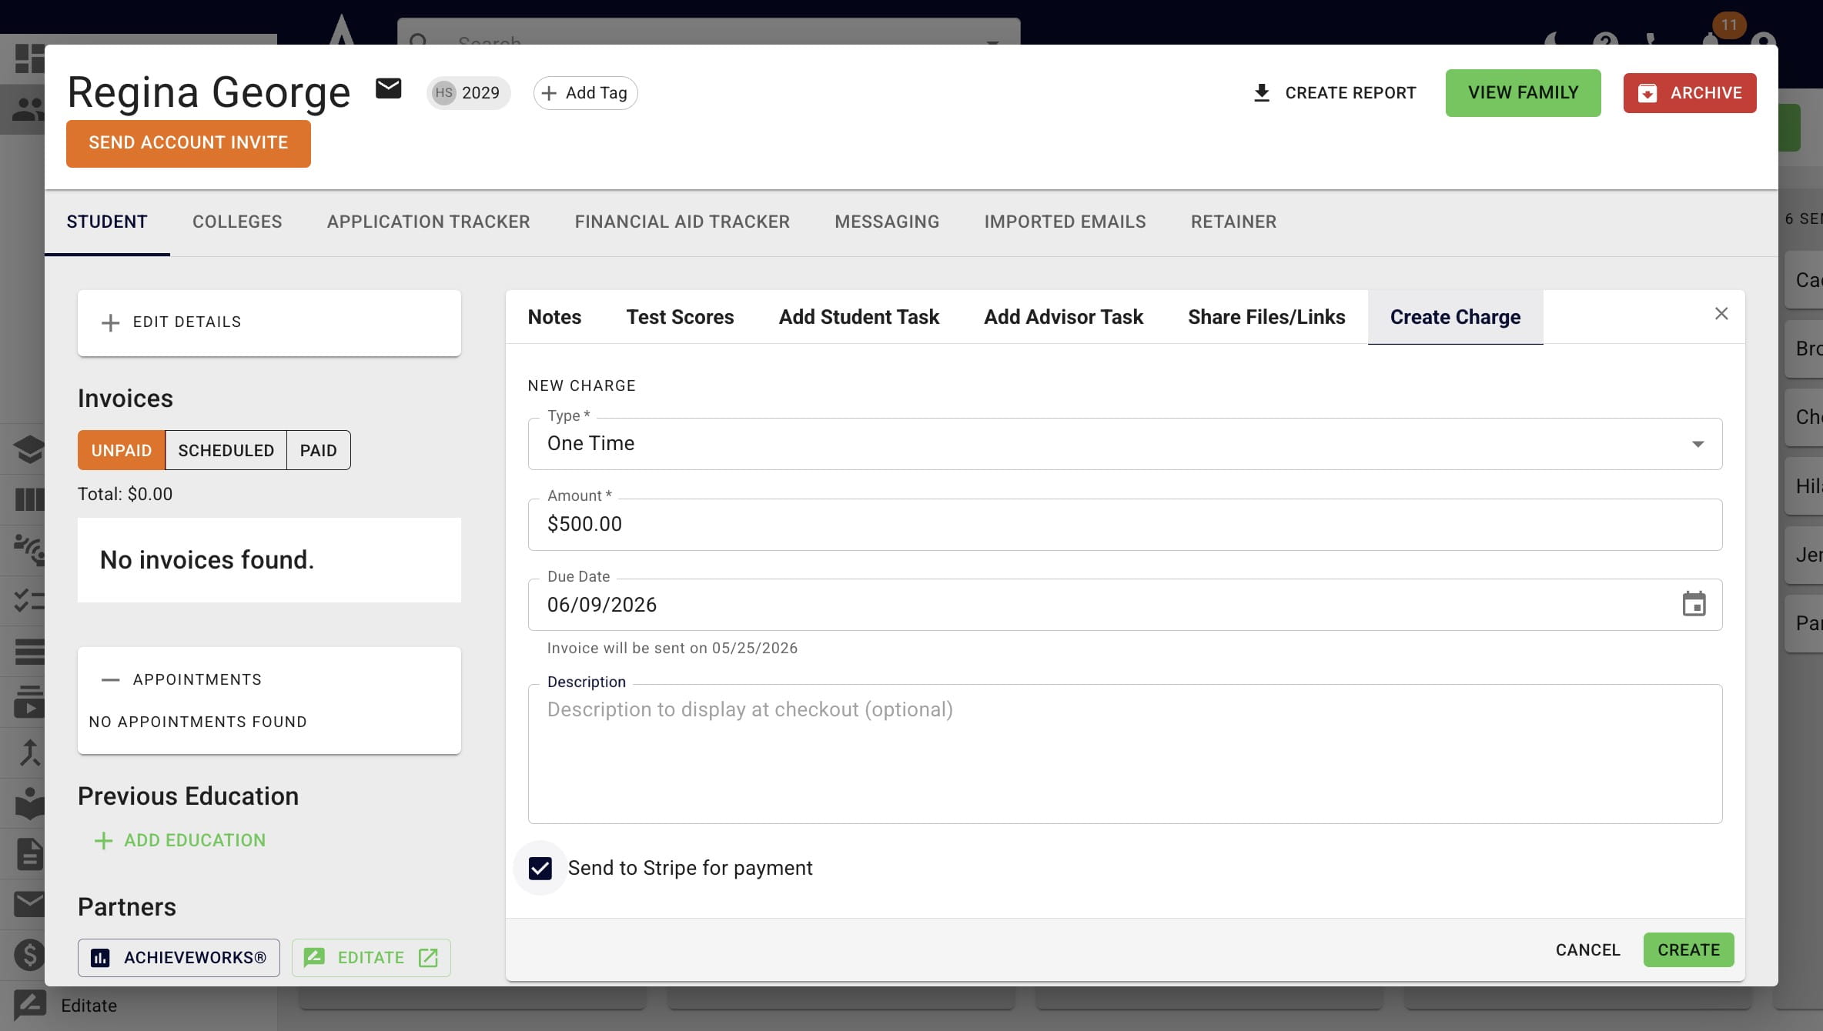This screenshot has height=1031, width=1823.
Task: Click the HS 2029 class year chip
Action: tap(468, 93)
